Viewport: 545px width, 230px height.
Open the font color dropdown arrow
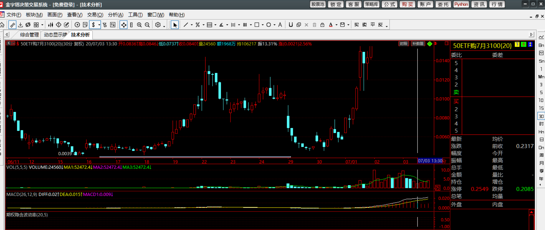336,25
